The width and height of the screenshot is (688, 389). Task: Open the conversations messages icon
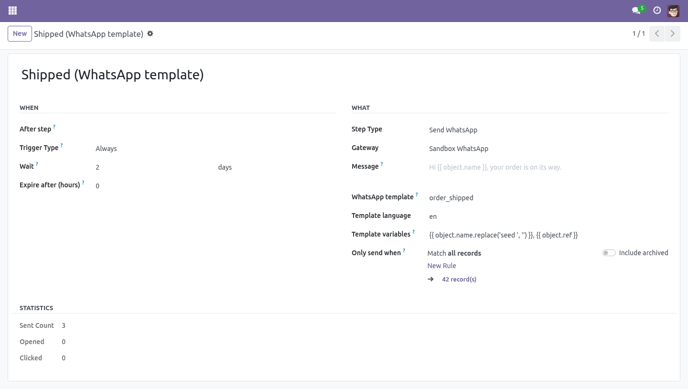point(636,11)
